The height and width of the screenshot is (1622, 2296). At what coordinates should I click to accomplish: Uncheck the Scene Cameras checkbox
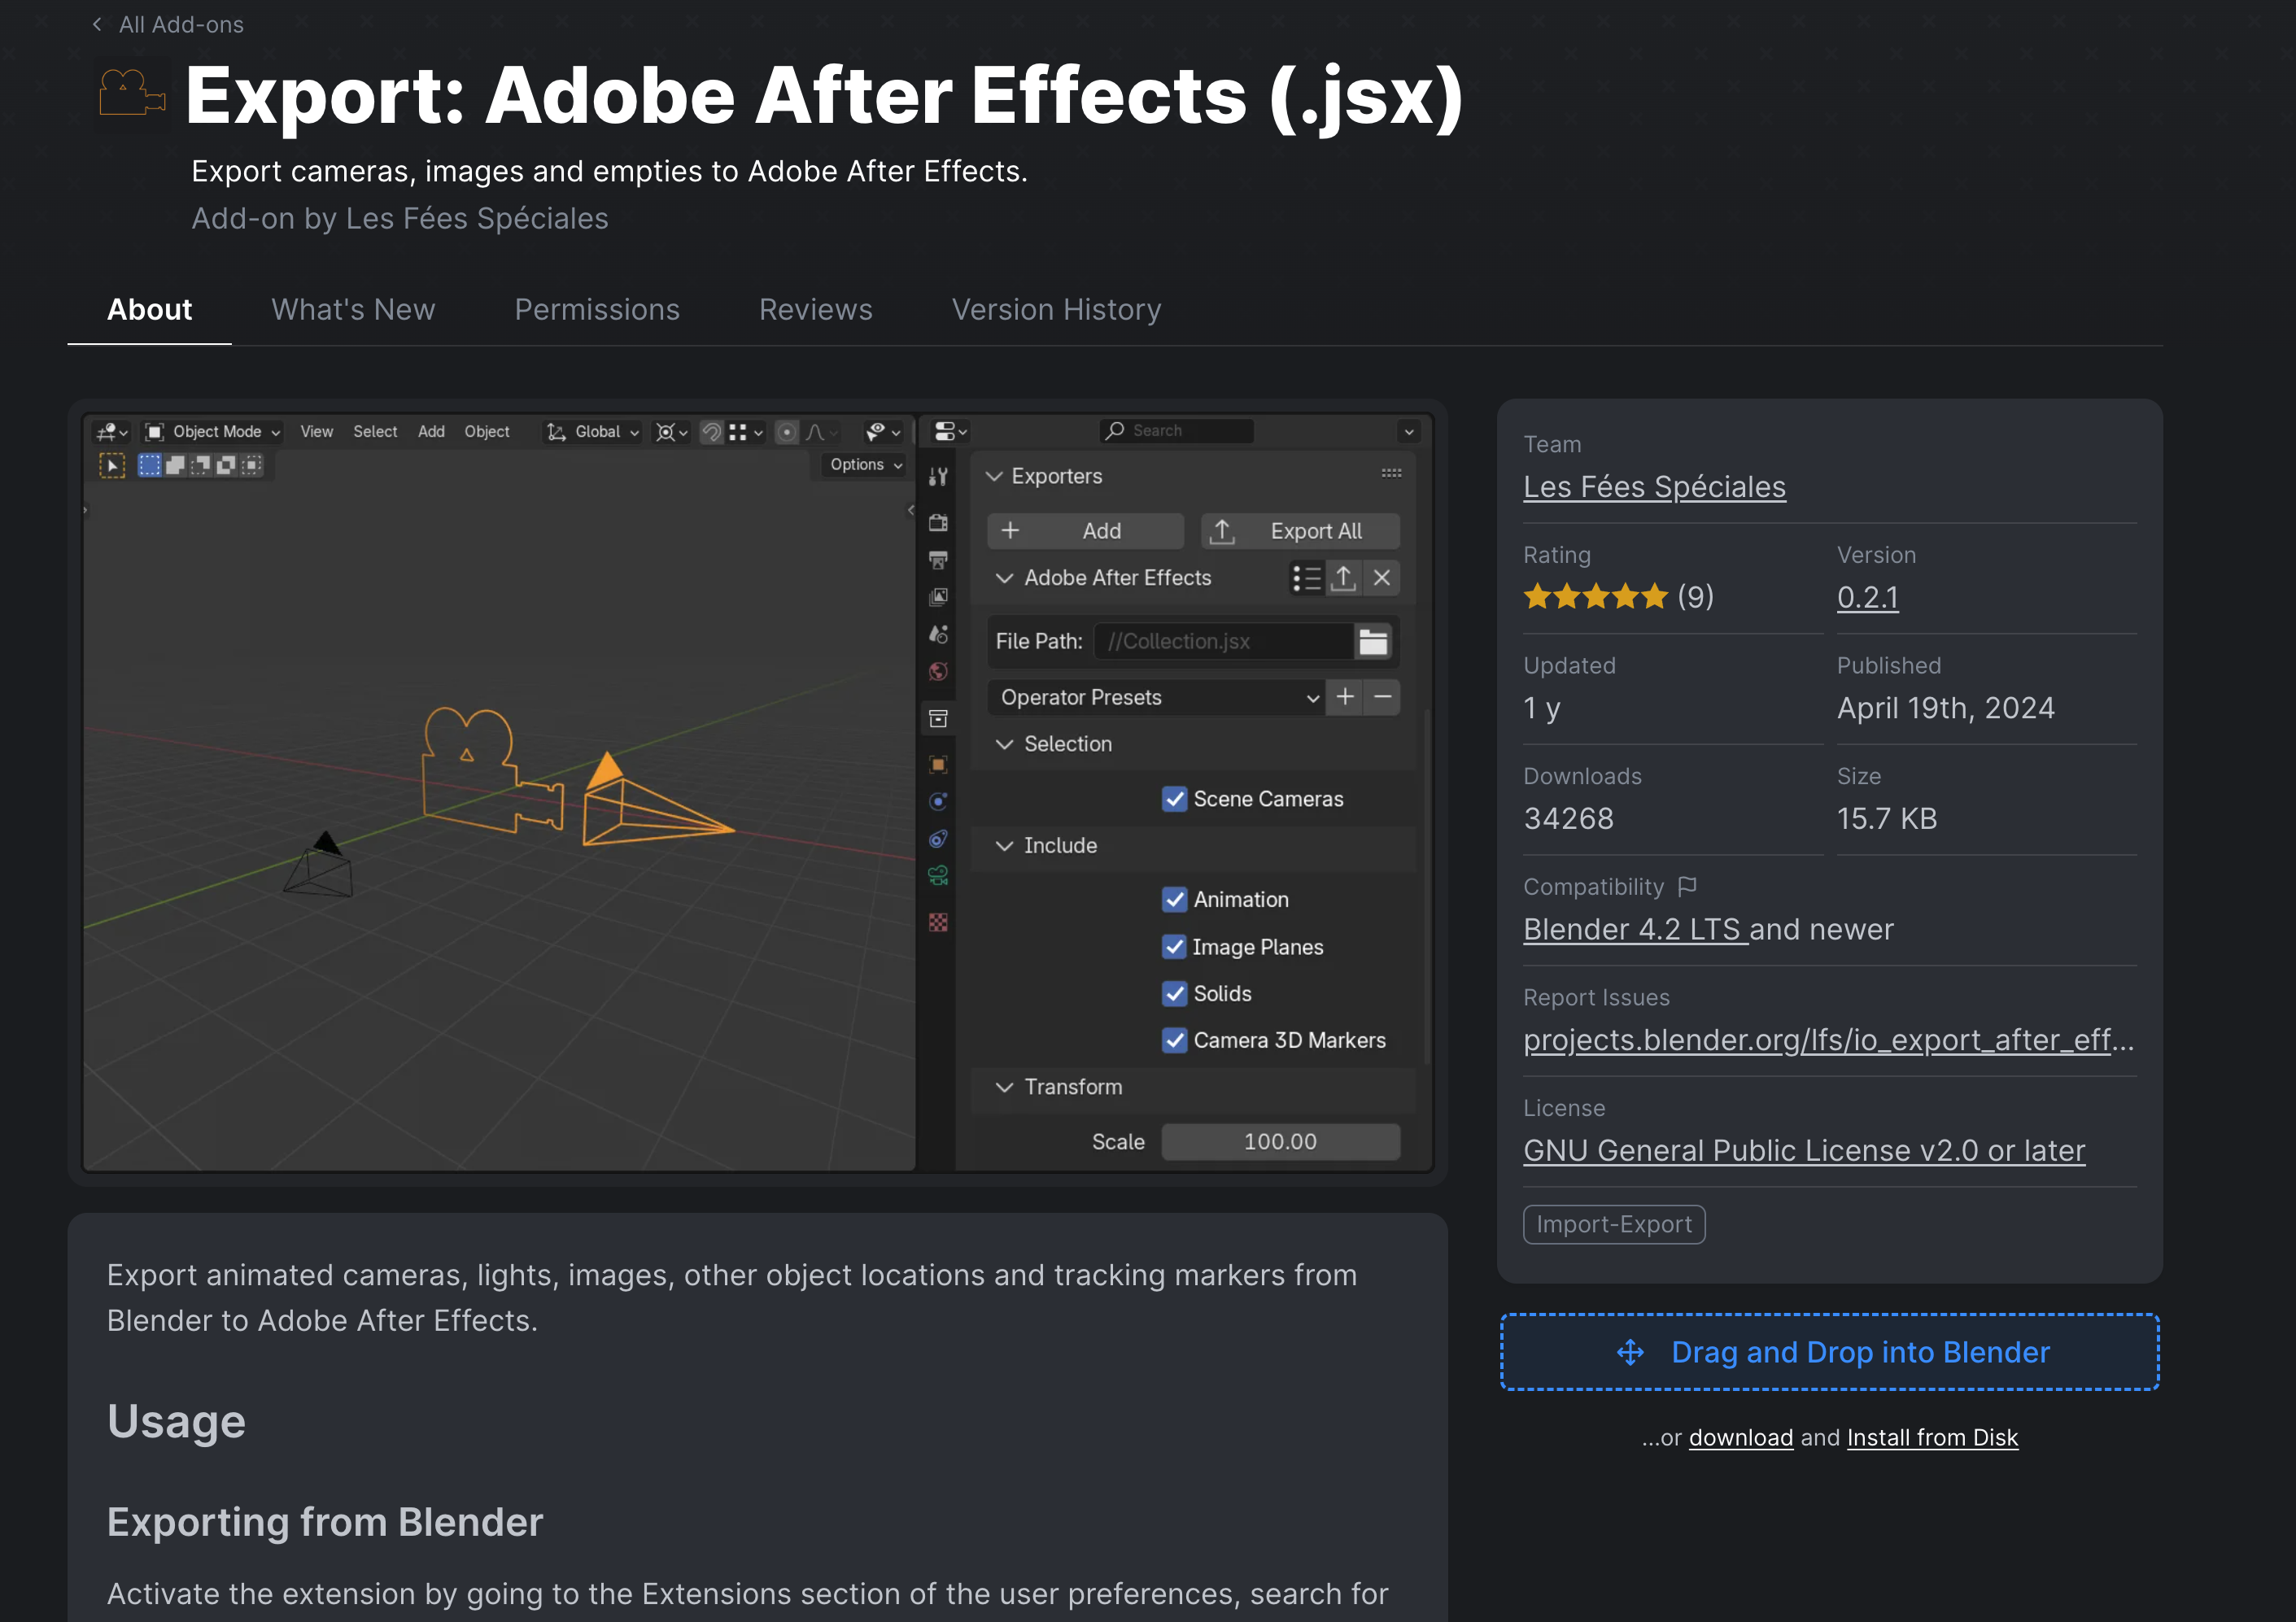click(1174, 799)
